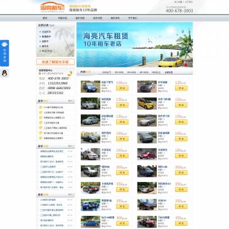
Task: Click the header phone number 400-678-3003
Action: click(x=179, y=11)
